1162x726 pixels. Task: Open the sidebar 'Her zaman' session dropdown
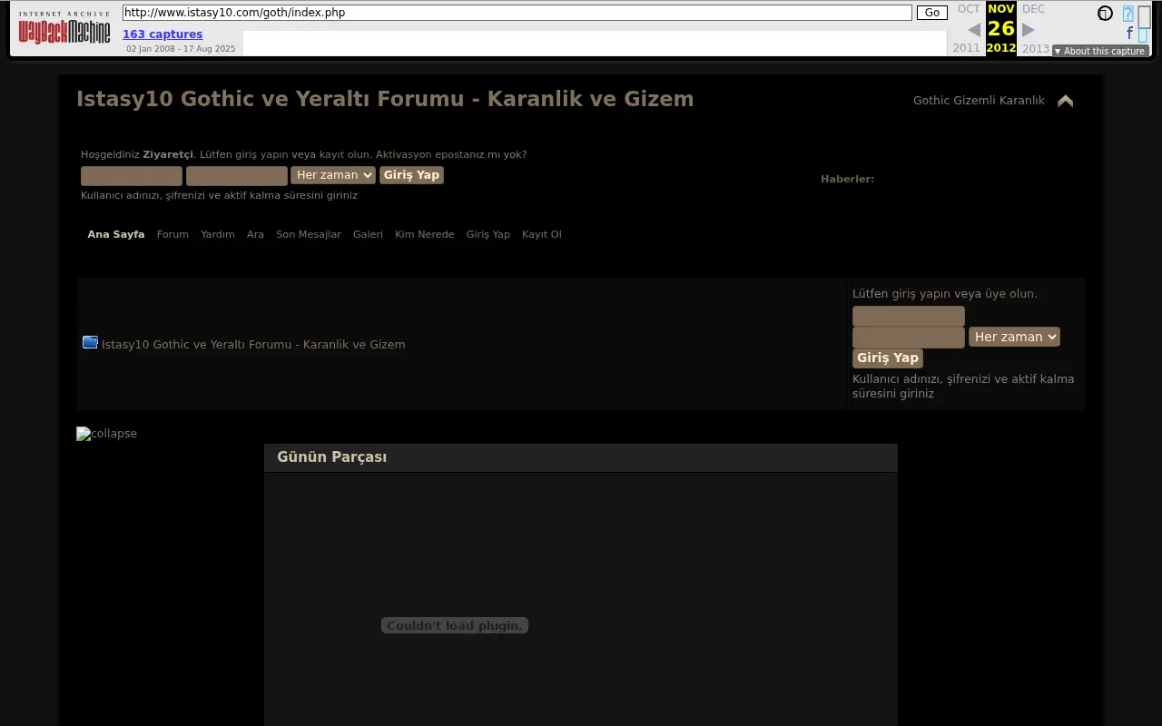pyautogui.click(x=1014, y=337)
